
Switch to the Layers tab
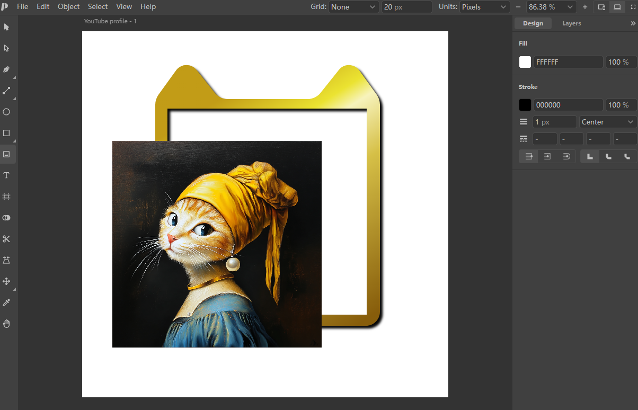tap(571, 23)
